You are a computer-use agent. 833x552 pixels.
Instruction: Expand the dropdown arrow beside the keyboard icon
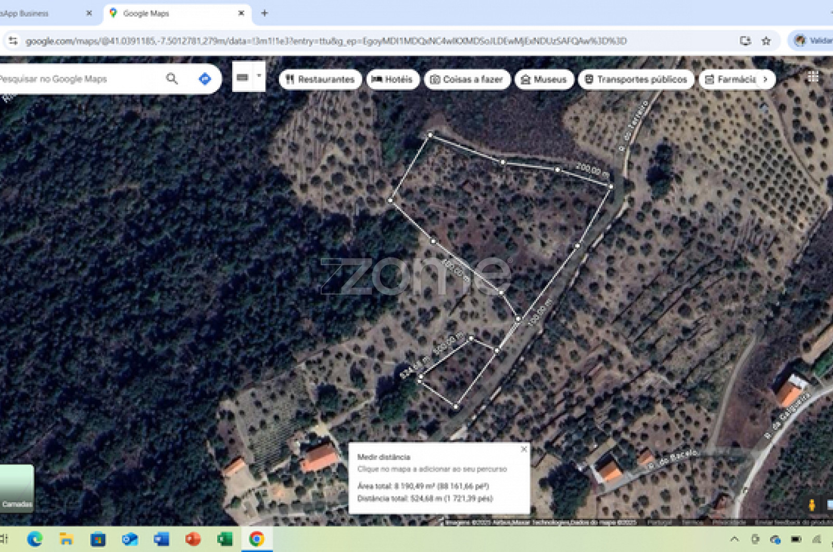(259, 76)
